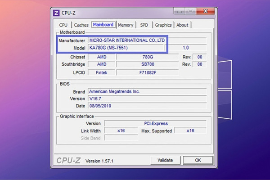Select the SB700 southbridge value
This screenshot has width=270, height=180.
click(148, 64)
